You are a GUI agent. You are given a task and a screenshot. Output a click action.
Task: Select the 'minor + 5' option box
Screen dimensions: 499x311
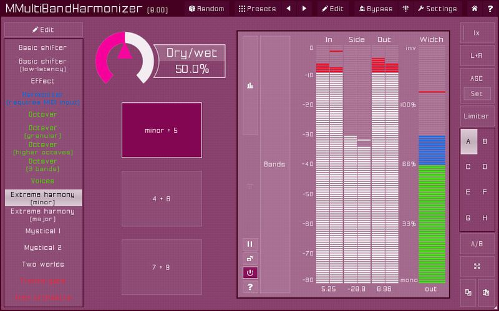tap(162, 130)
